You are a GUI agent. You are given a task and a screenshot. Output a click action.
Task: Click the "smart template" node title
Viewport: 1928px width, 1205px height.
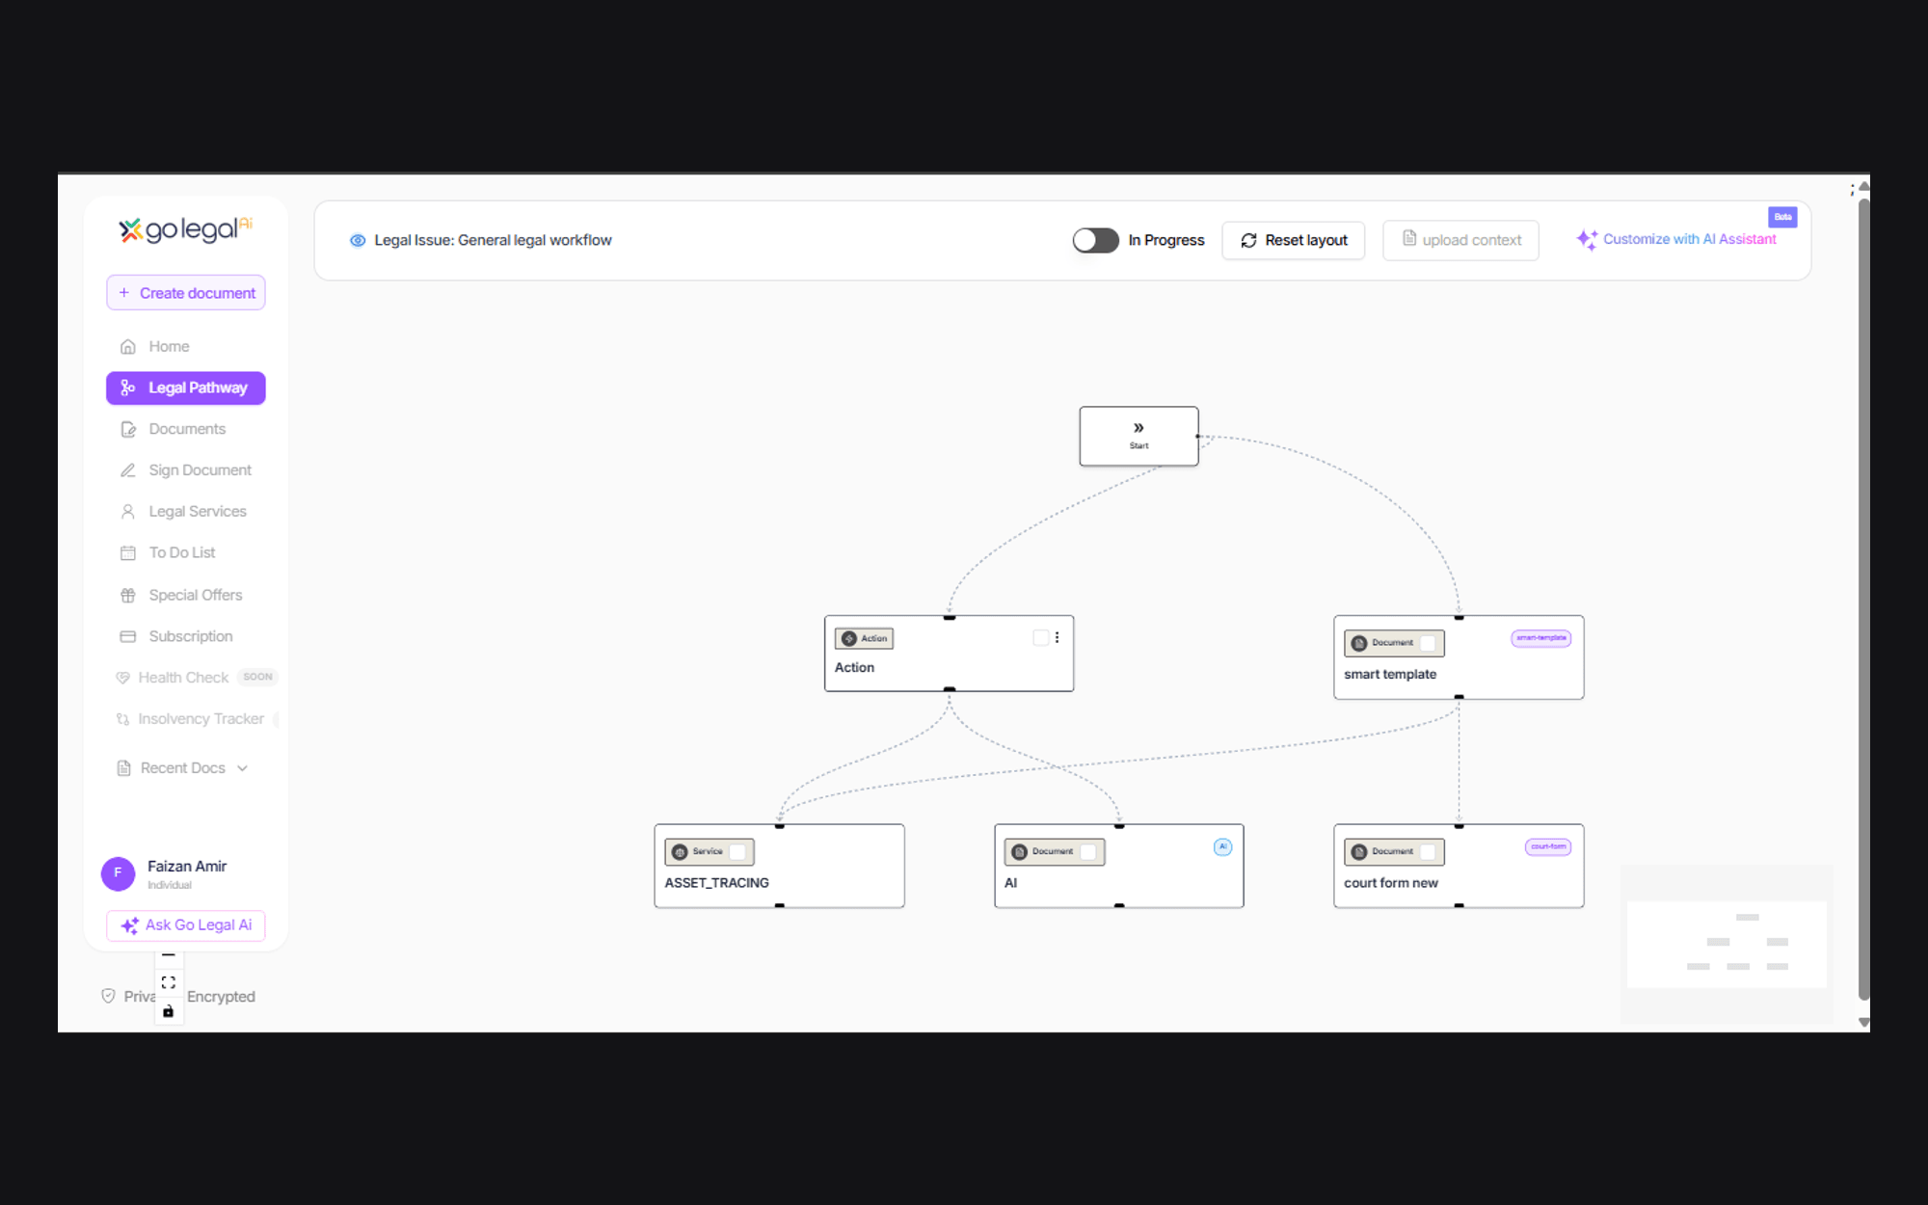coord(1389,675)
